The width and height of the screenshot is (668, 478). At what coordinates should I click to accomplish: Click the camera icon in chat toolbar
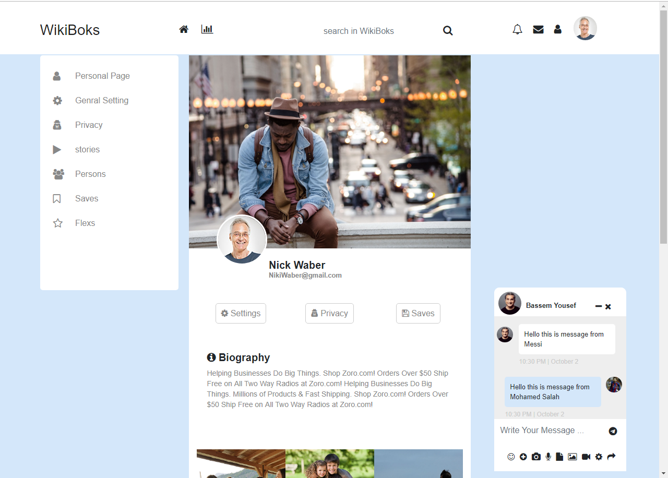click(536, 457)
